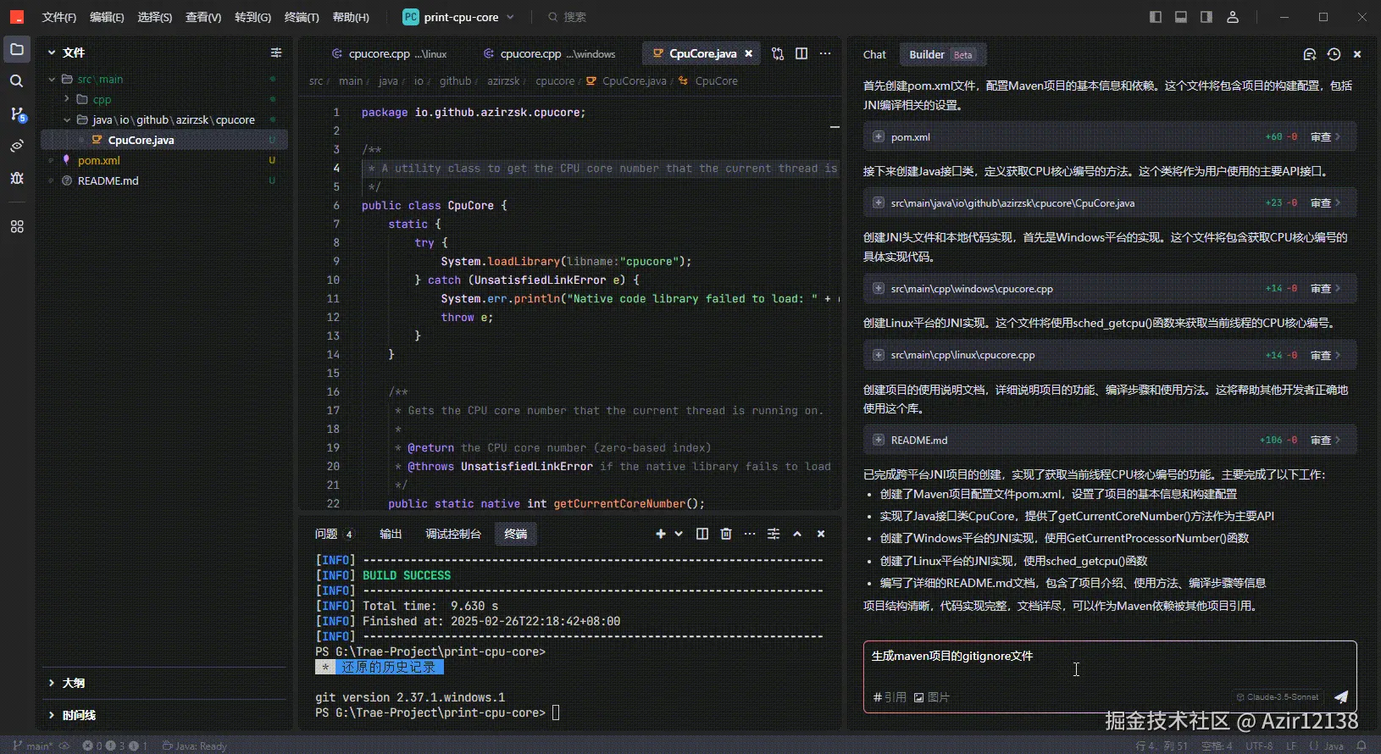
Task: Open the print-cpu-core project dropdown
Action: tap(458, 17)
